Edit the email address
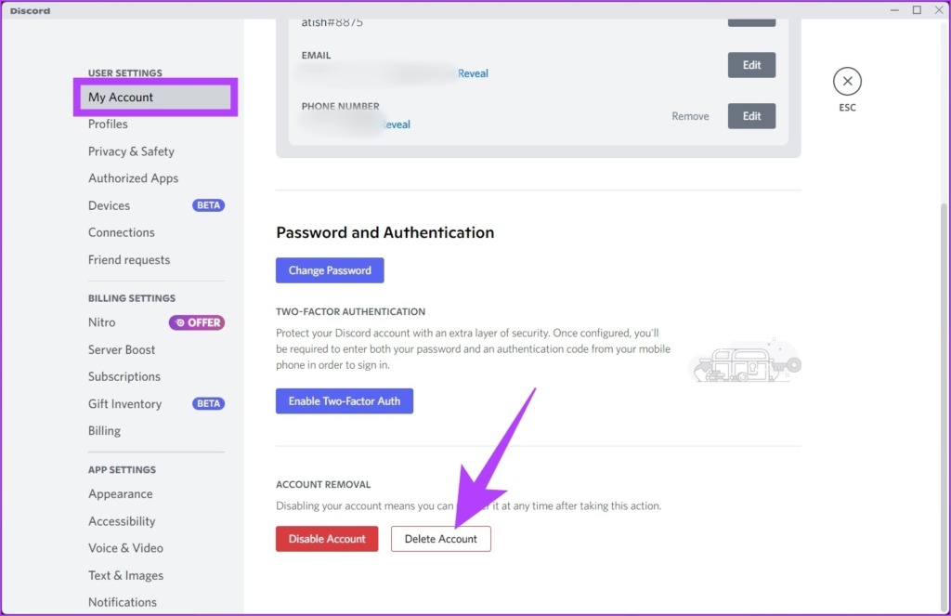Viewport: 951px width, 616px height. click(751, 65)
